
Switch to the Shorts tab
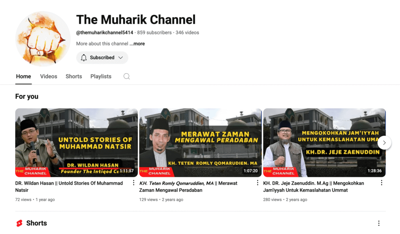[x=74, y=76]
